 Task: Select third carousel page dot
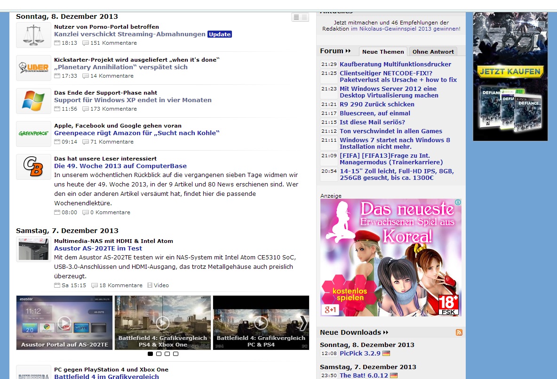click(x=167, y=354)
